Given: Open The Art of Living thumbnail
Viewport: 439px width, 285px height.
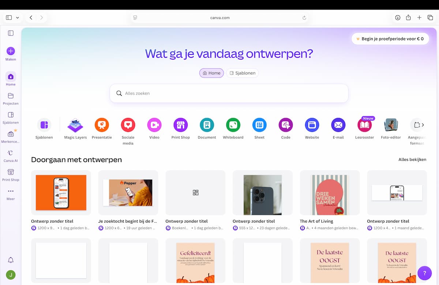Looking at the screenshot, I should click(x=330, y=193).
